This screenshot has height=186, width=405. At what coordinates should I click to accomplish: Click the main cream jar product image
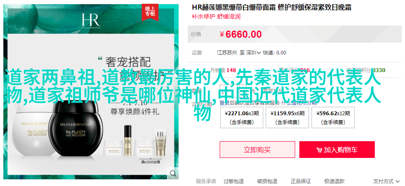(x=91, y=91)
